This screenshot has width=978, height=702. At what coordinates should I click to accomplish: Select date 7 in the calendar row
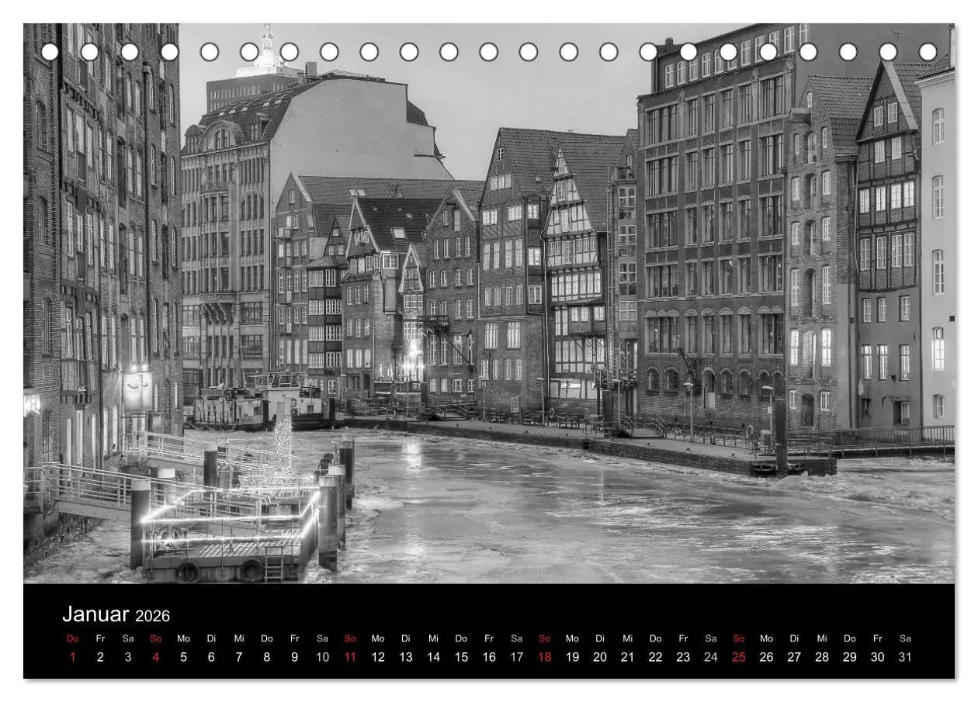[239, 657]
